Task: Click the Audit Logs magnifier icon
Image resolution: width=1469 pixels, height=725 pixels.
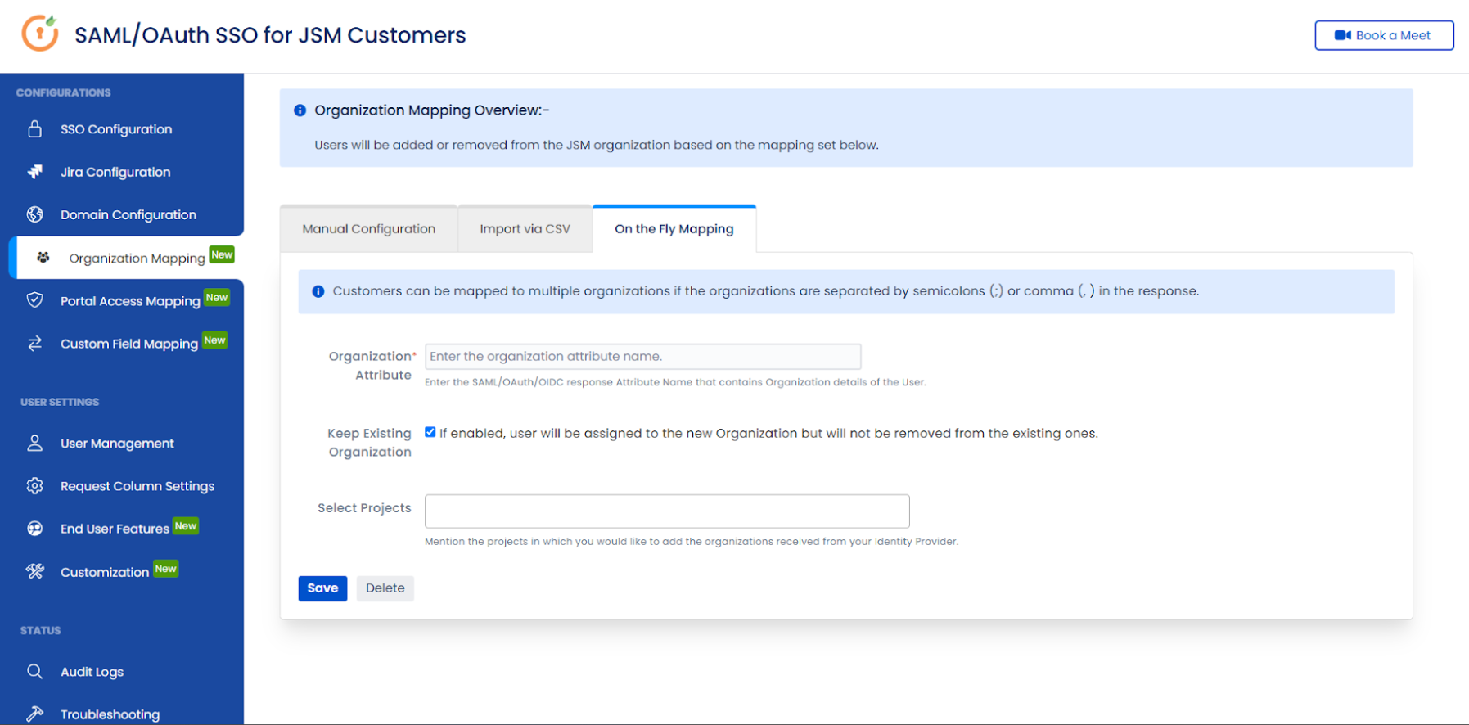Action: point(34,672)
